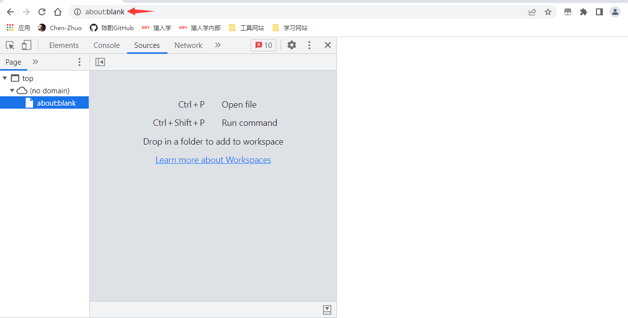Collapse the (no domain) tree node
This screenshot has height=318, width=628.
(x=12, y=90)
